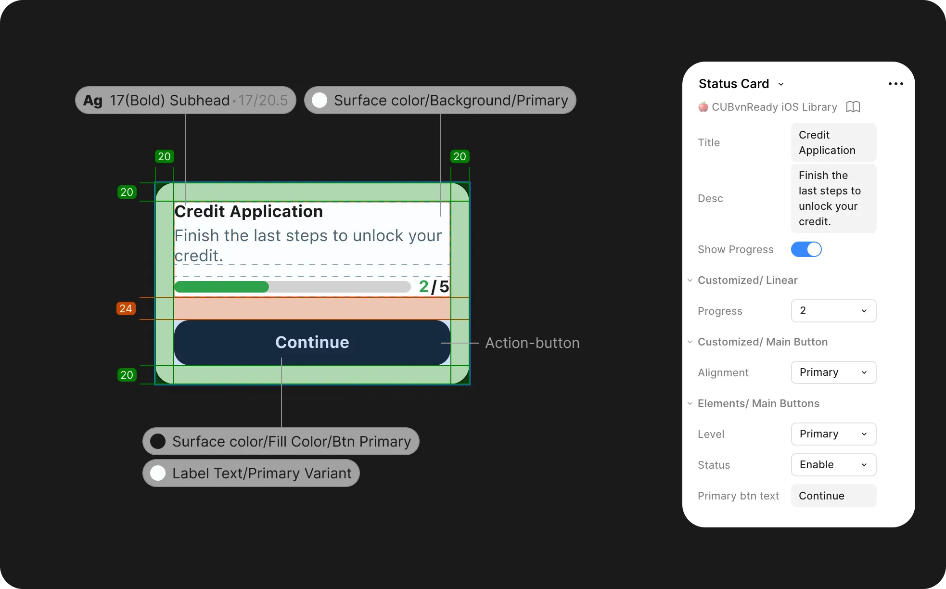Click the white swatch for Background/Primary

tap(320, 100)
